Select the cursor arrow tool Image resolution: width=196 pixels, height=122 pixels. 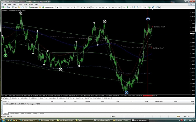(57, 7)
